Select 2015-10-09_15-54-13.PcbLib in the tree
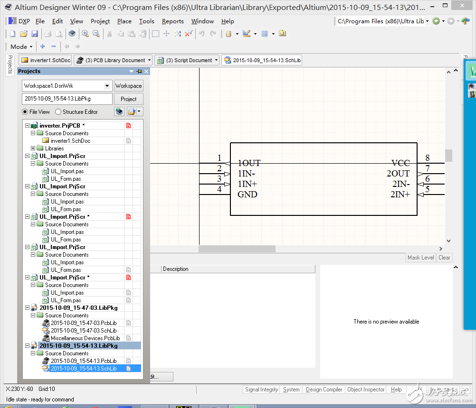This screenshot has height=408, width=476. click(x=84, y=361)
